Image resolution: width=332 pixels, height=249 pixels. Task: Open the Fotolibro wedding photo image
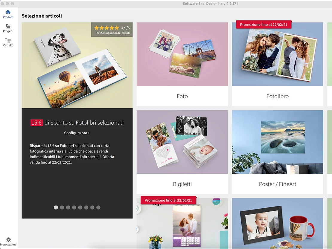[x=277, y=54]
